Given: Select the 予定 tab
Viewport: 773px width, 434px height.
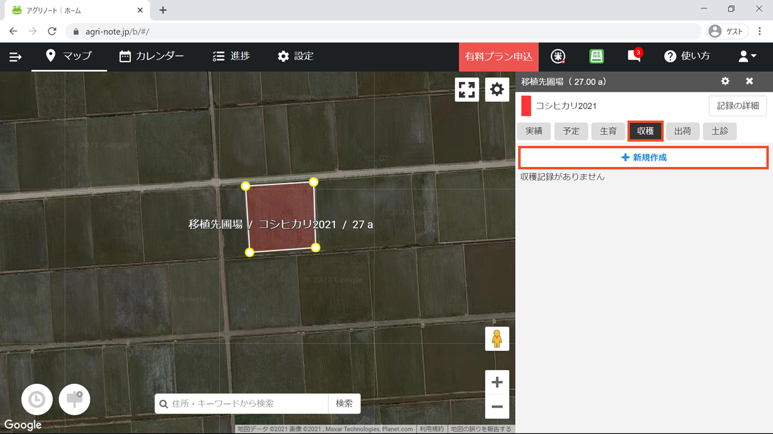Looking at the screenshot, I should click(571, 131).
